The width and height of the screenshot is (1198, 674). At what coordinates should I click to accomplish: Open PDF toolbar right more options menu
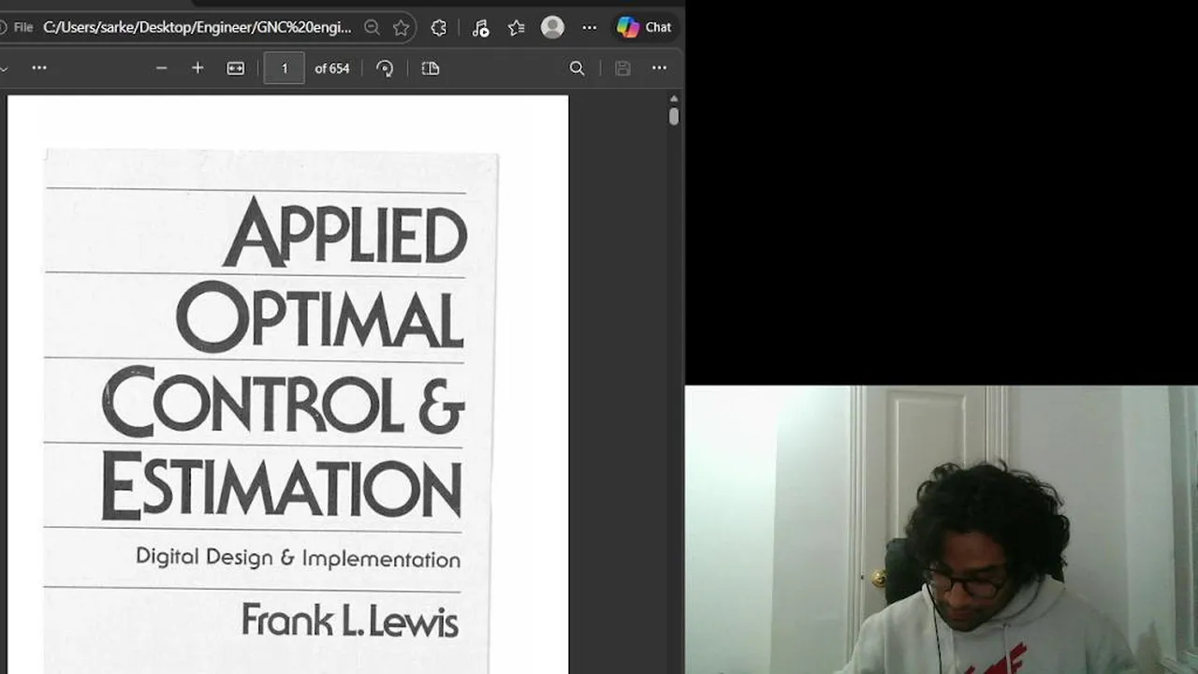pyautogui.click(x=659, y=68)
